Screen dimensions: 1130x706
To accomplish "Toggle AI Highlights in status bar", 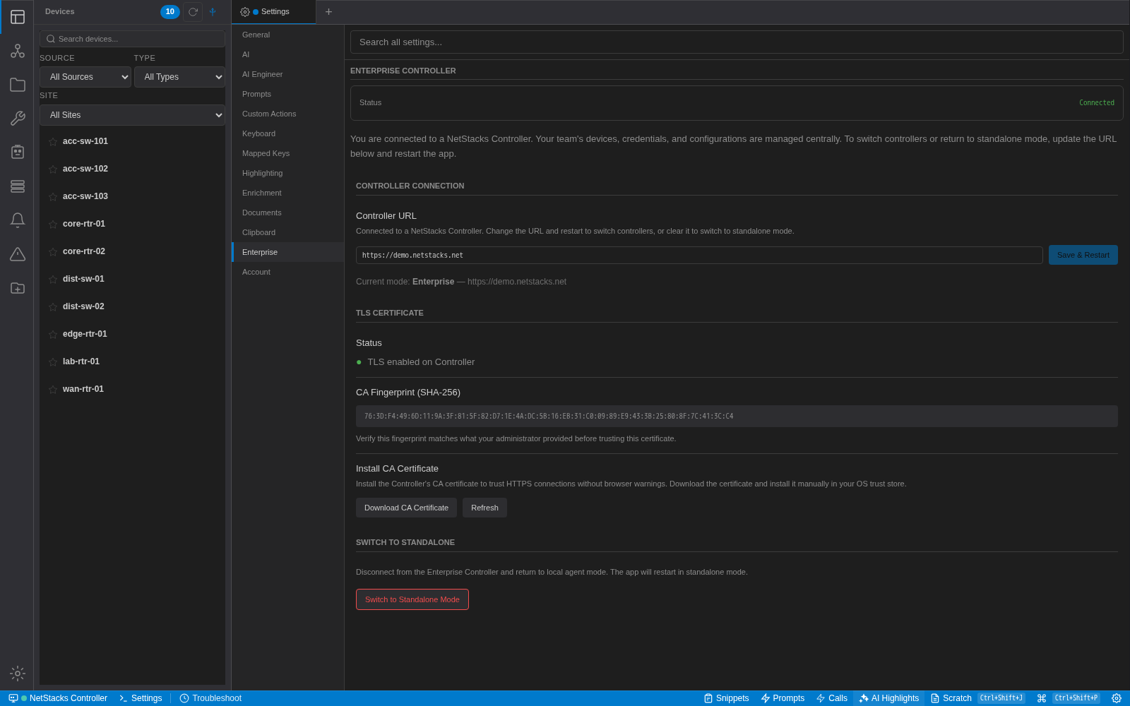I will point(888,698).
